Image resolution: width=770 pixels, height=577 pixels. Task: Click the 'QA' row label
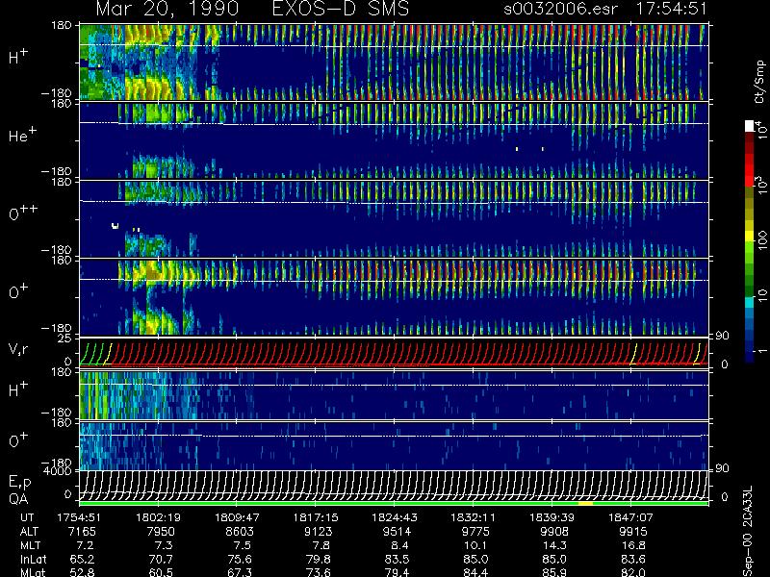(x=18, y=499)
